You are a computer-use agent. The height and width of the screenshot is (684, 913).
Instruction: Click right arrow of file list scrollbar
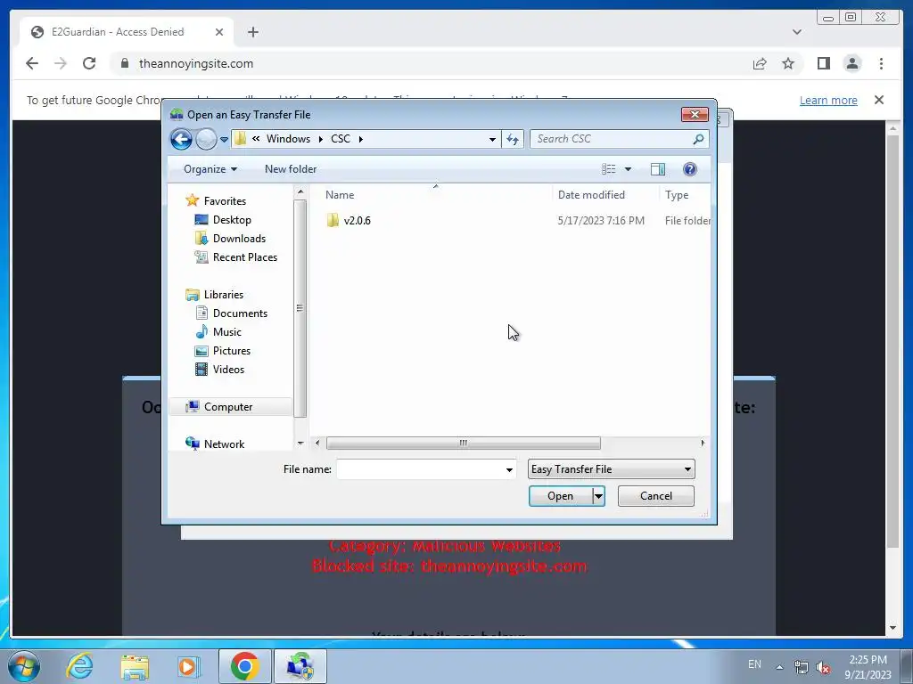[x=703, y=444]
